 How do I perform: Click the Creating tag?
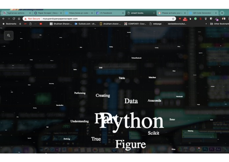[103, 95]
